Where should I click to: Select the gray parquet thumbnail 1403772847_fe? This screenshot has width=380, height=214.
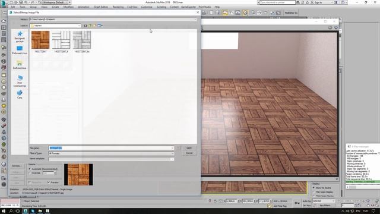[x=82, y=40]
